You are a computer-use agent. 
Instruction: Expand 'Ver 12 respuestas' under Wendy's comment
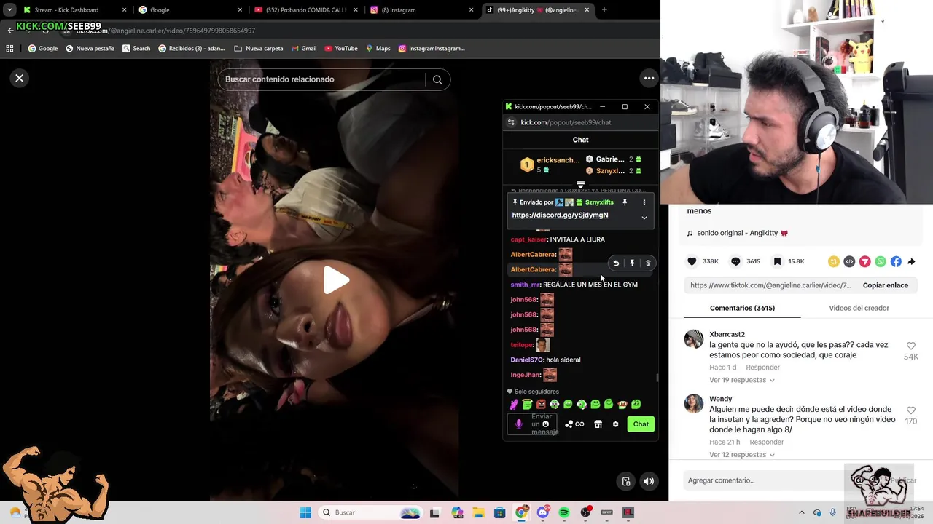click(x=741, y=455)
